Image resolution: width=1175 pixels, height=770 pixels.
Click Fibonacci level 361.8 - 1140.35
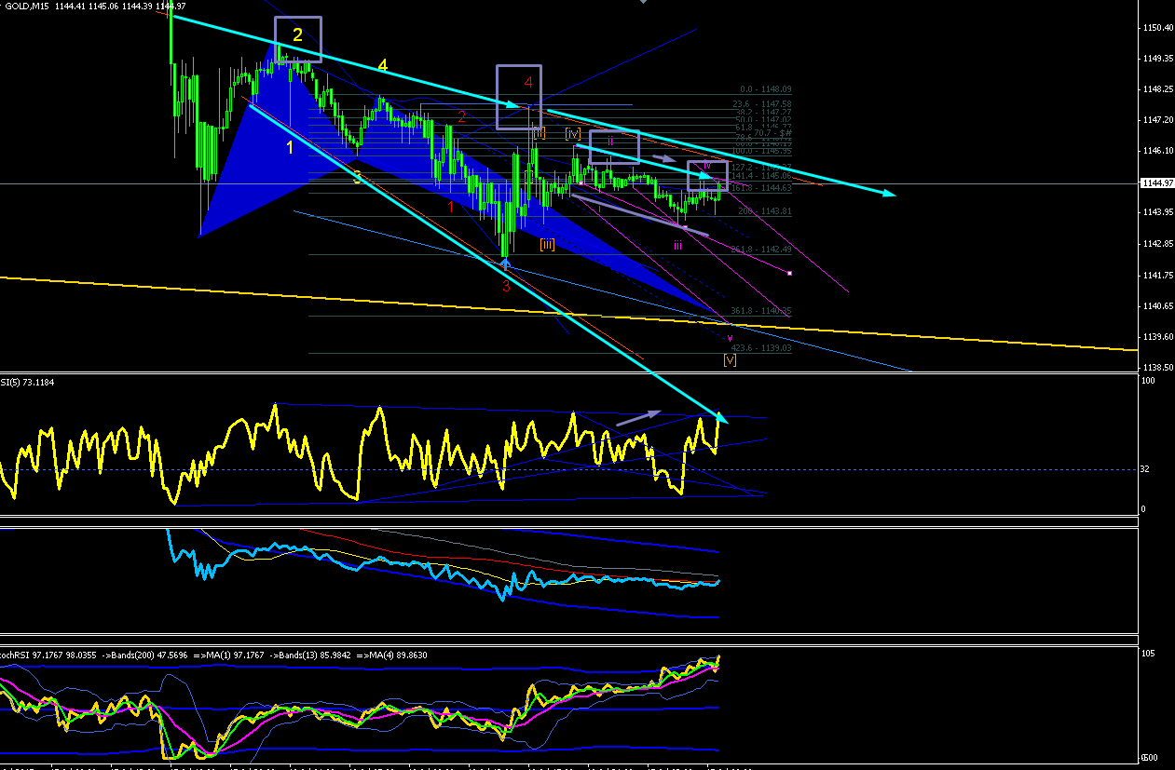[x=761, y=311]
